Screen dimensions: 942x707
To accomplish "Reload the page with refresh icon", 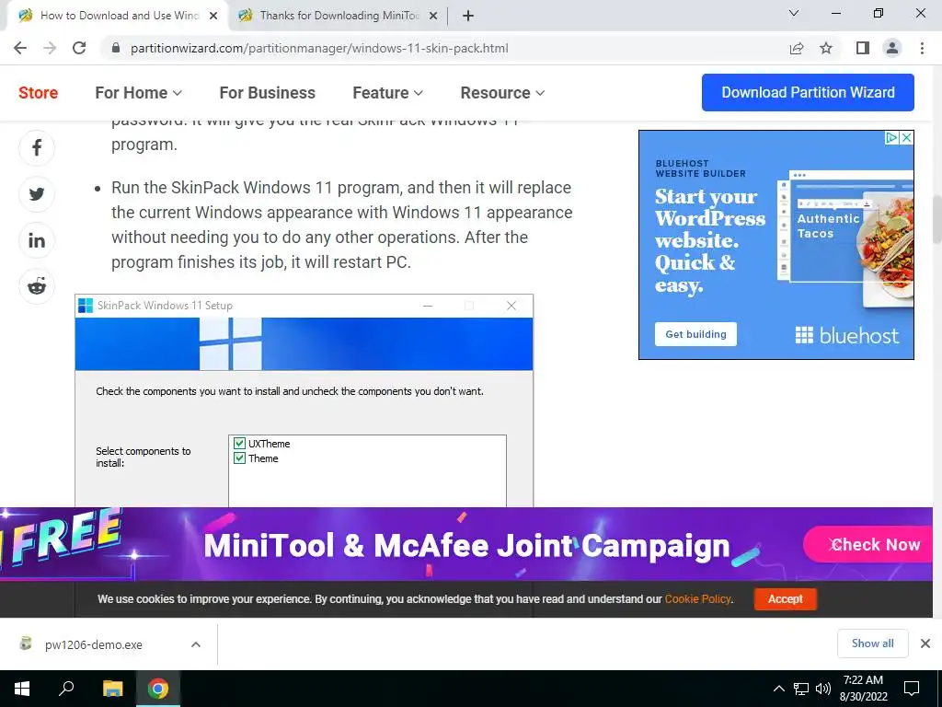I will [x=79, y=48].
